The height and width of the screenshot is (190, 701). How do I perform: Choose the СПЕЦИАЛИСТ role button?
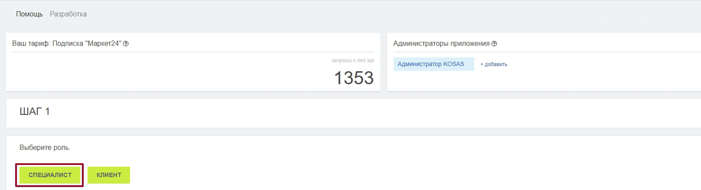(50, 175)
